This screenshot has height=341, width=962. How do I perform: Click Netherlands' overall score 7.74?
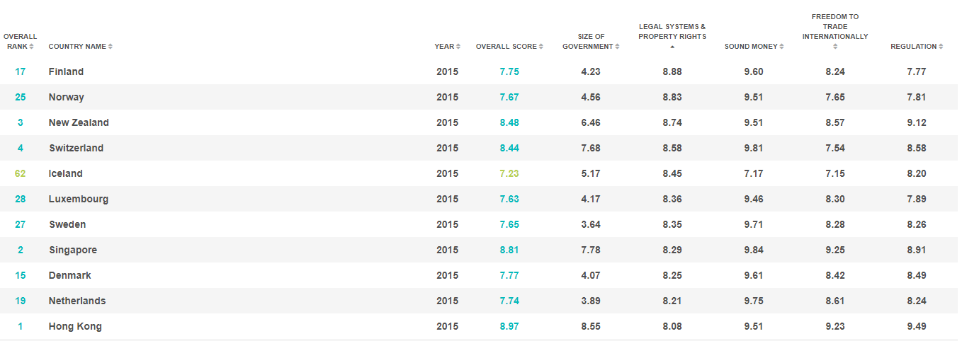(509, 301)
